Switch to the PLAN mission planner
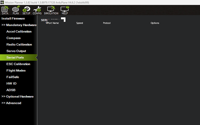 (x=16, y=10)
